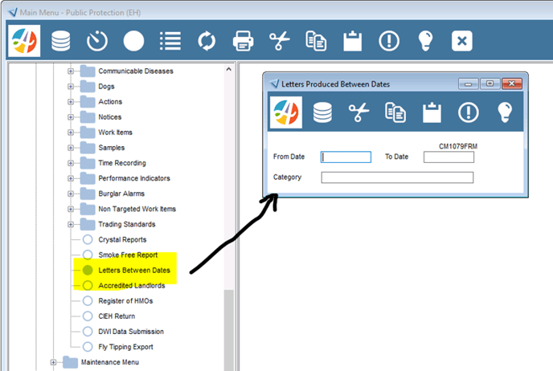Open the Time Recording folder label
Image resolution: width=553 pixels, height=371 pixels.
[x=122, y=163]
